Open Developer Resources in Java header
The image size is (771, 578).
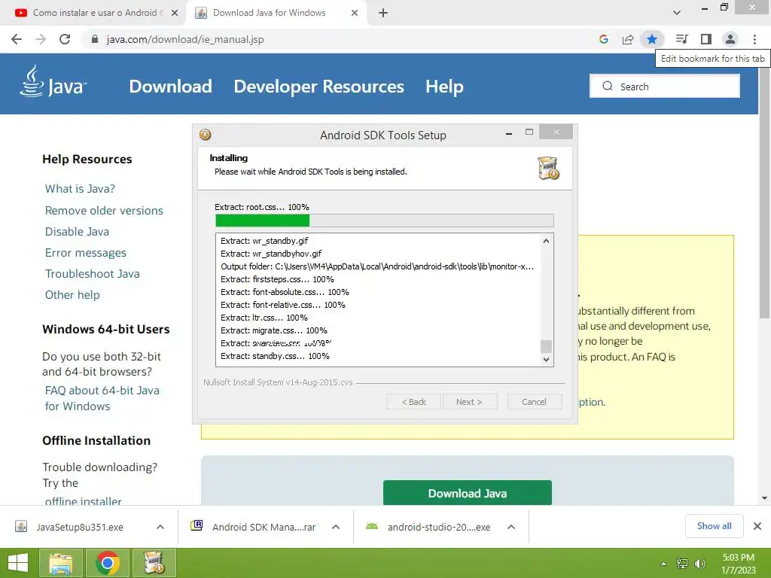pyautogui.click(x=318, y=87)
